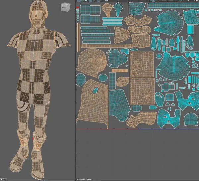Select the wide cyan strip shell along the top
199x181 pixels.
click(x=173, y=5)
